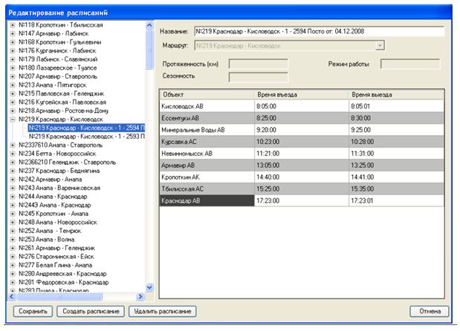
Task: Select the Минеральные Воды АВ row
Action: [302, 130]
